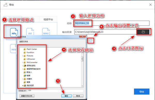Viewport: 155px width, 100px height.
Task: Expand the 客服常用有的软件 folder node
Action: point(22,69)
